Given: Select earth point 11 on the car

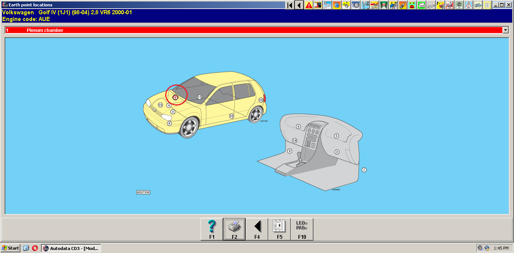Looking at the screenshot, I should coord(199,97).
